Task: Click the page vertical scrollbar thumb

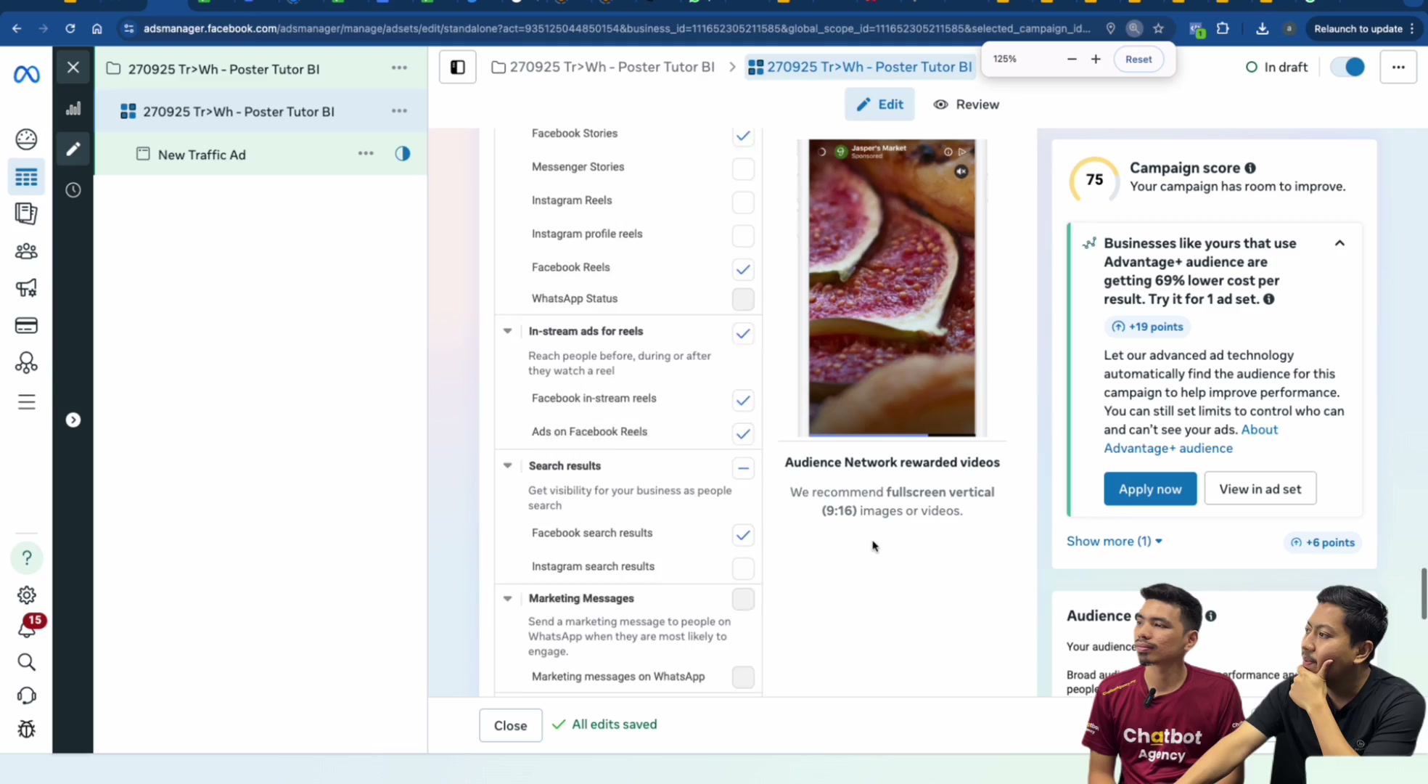Action: click(x=1424, y=594)
